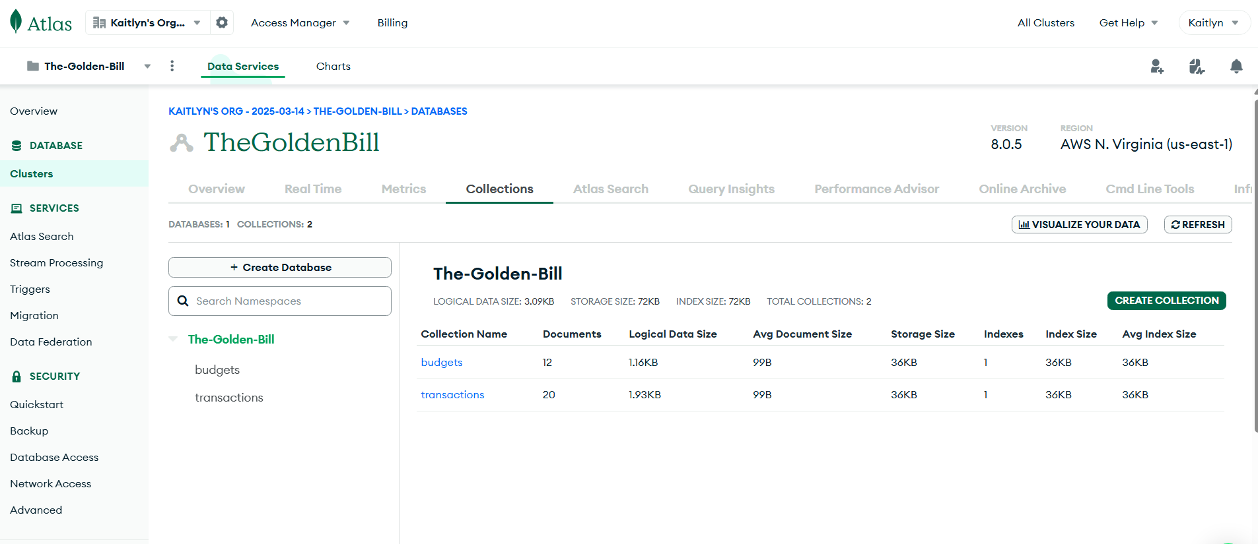Image resolution: width=1258 pixels, height=544 pixels.
Task: Open budgets collection link in table
Action: 442,362
